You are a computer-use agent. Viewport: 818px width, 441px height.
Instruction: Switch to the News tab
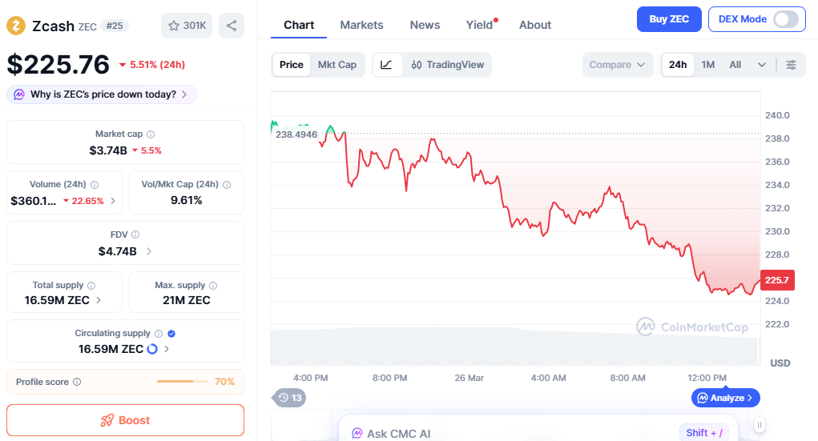(x=425, y=25)
